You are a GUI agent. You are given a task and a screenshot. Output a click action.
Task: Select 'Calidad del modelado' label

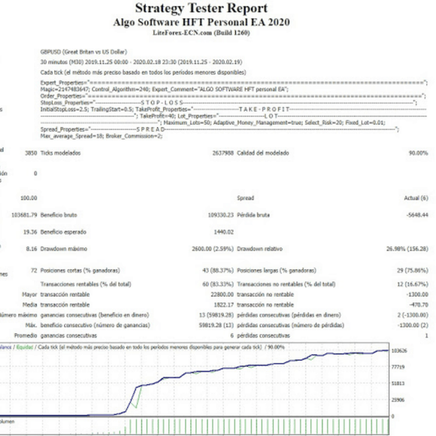(263, 153)
